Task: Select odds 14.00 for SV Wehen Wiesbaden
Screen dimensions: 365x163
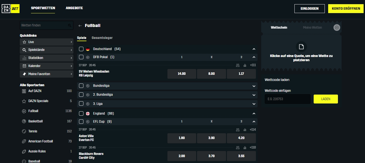Action: point(182,74)
